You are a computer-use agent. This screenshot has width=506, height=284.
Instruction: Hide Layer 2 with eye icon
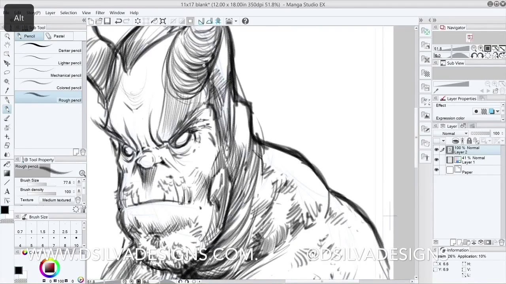pyautogui.click(x=436, y=150)
